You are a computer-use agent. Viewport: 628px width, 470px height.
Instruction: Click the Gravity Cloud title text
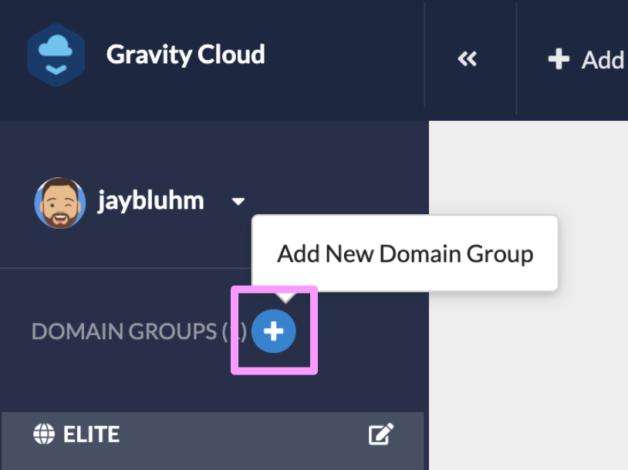(x=185, y=55)
